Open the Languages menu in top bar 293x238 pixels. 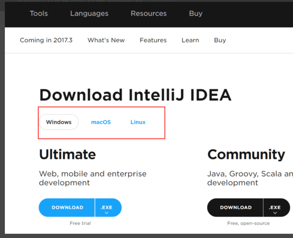[89, 13]
